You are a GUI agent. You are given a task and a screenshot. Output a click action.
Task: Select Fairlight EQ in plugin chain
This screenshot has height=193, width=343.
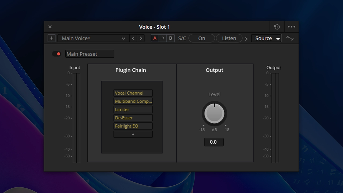(133, 126)
